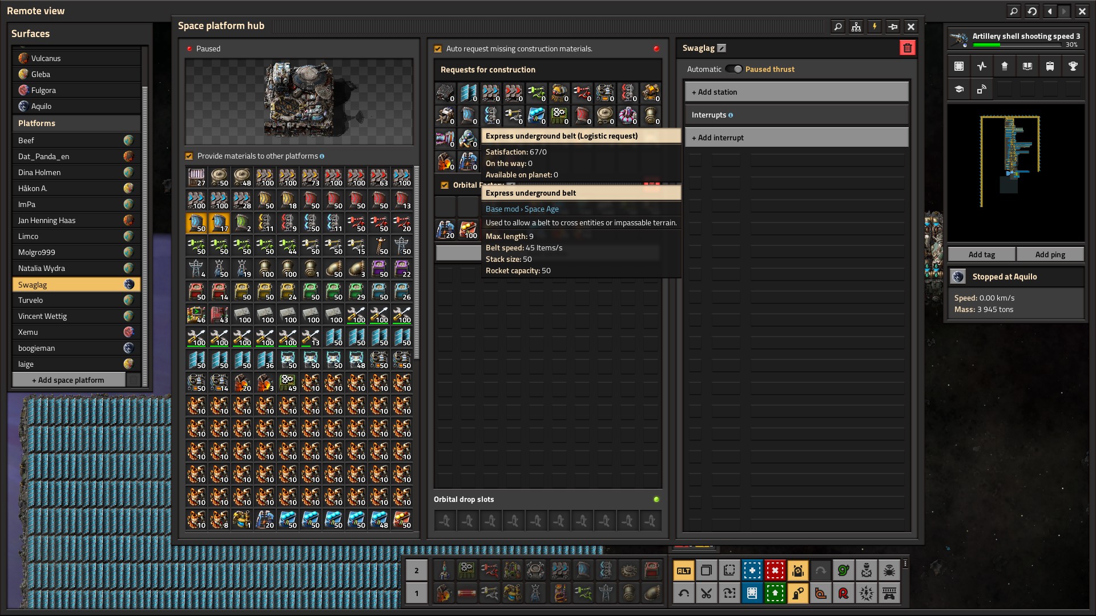1096x616 pixels.
Task: Select the Molgro999 platform
Action: 76,252
